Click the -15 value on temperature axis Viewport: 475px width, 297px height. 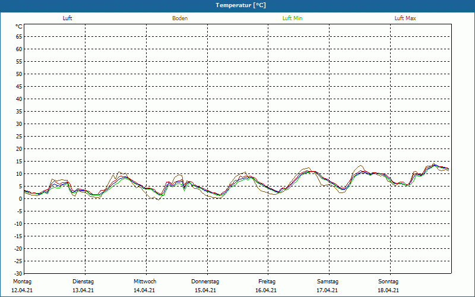coord(18,236)
